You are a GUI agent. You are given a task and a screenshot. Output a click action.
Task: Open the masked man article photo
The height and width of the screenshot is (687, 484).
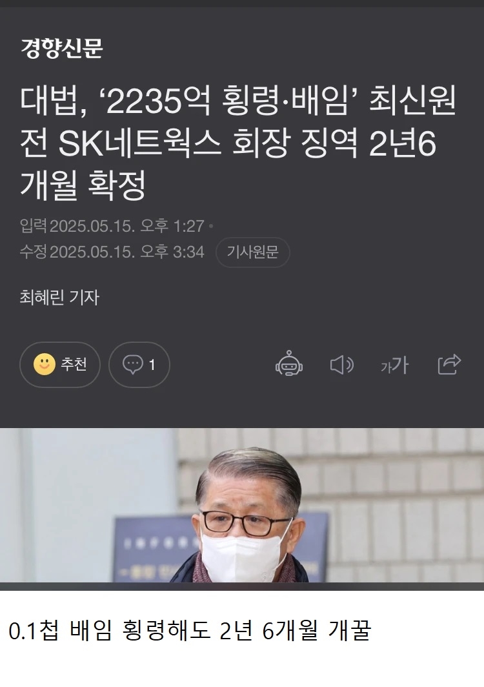click(242, 505)
